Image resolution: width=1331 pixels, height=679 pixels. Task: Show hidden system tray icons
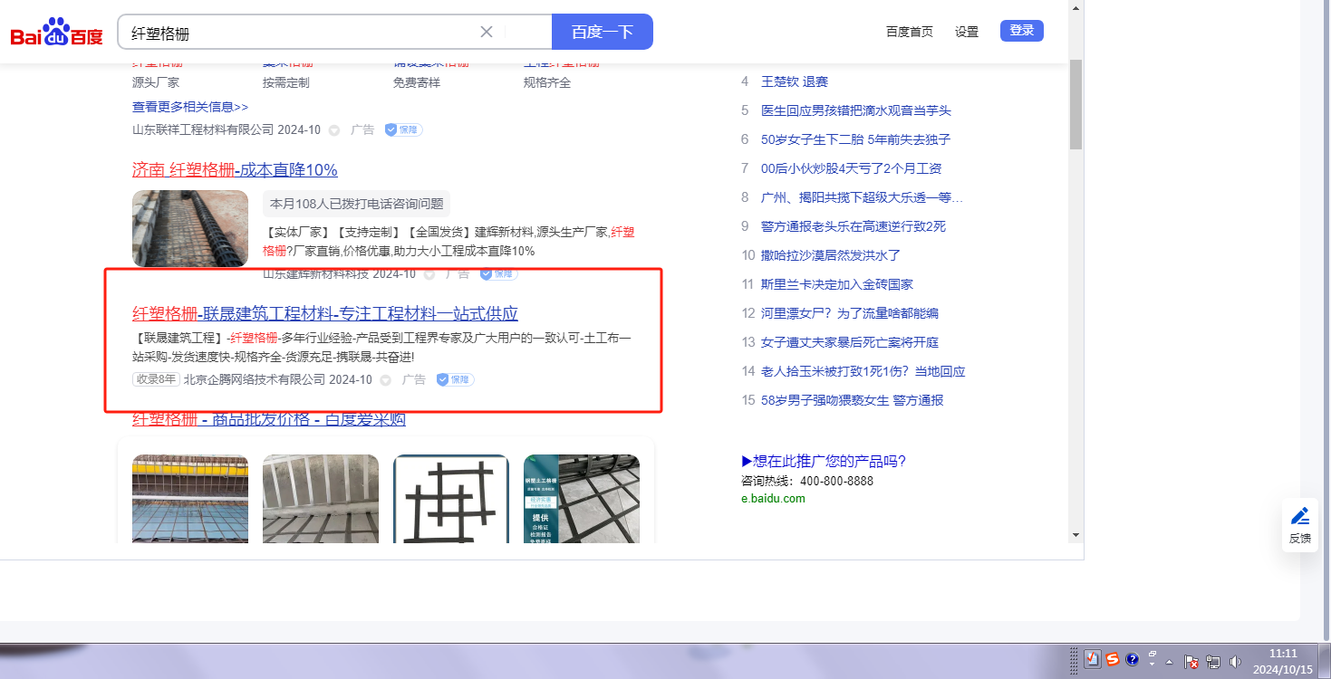1169,661
